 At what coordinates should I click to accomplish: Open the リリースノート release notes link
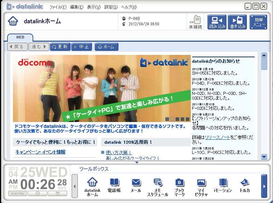(217, 138)
